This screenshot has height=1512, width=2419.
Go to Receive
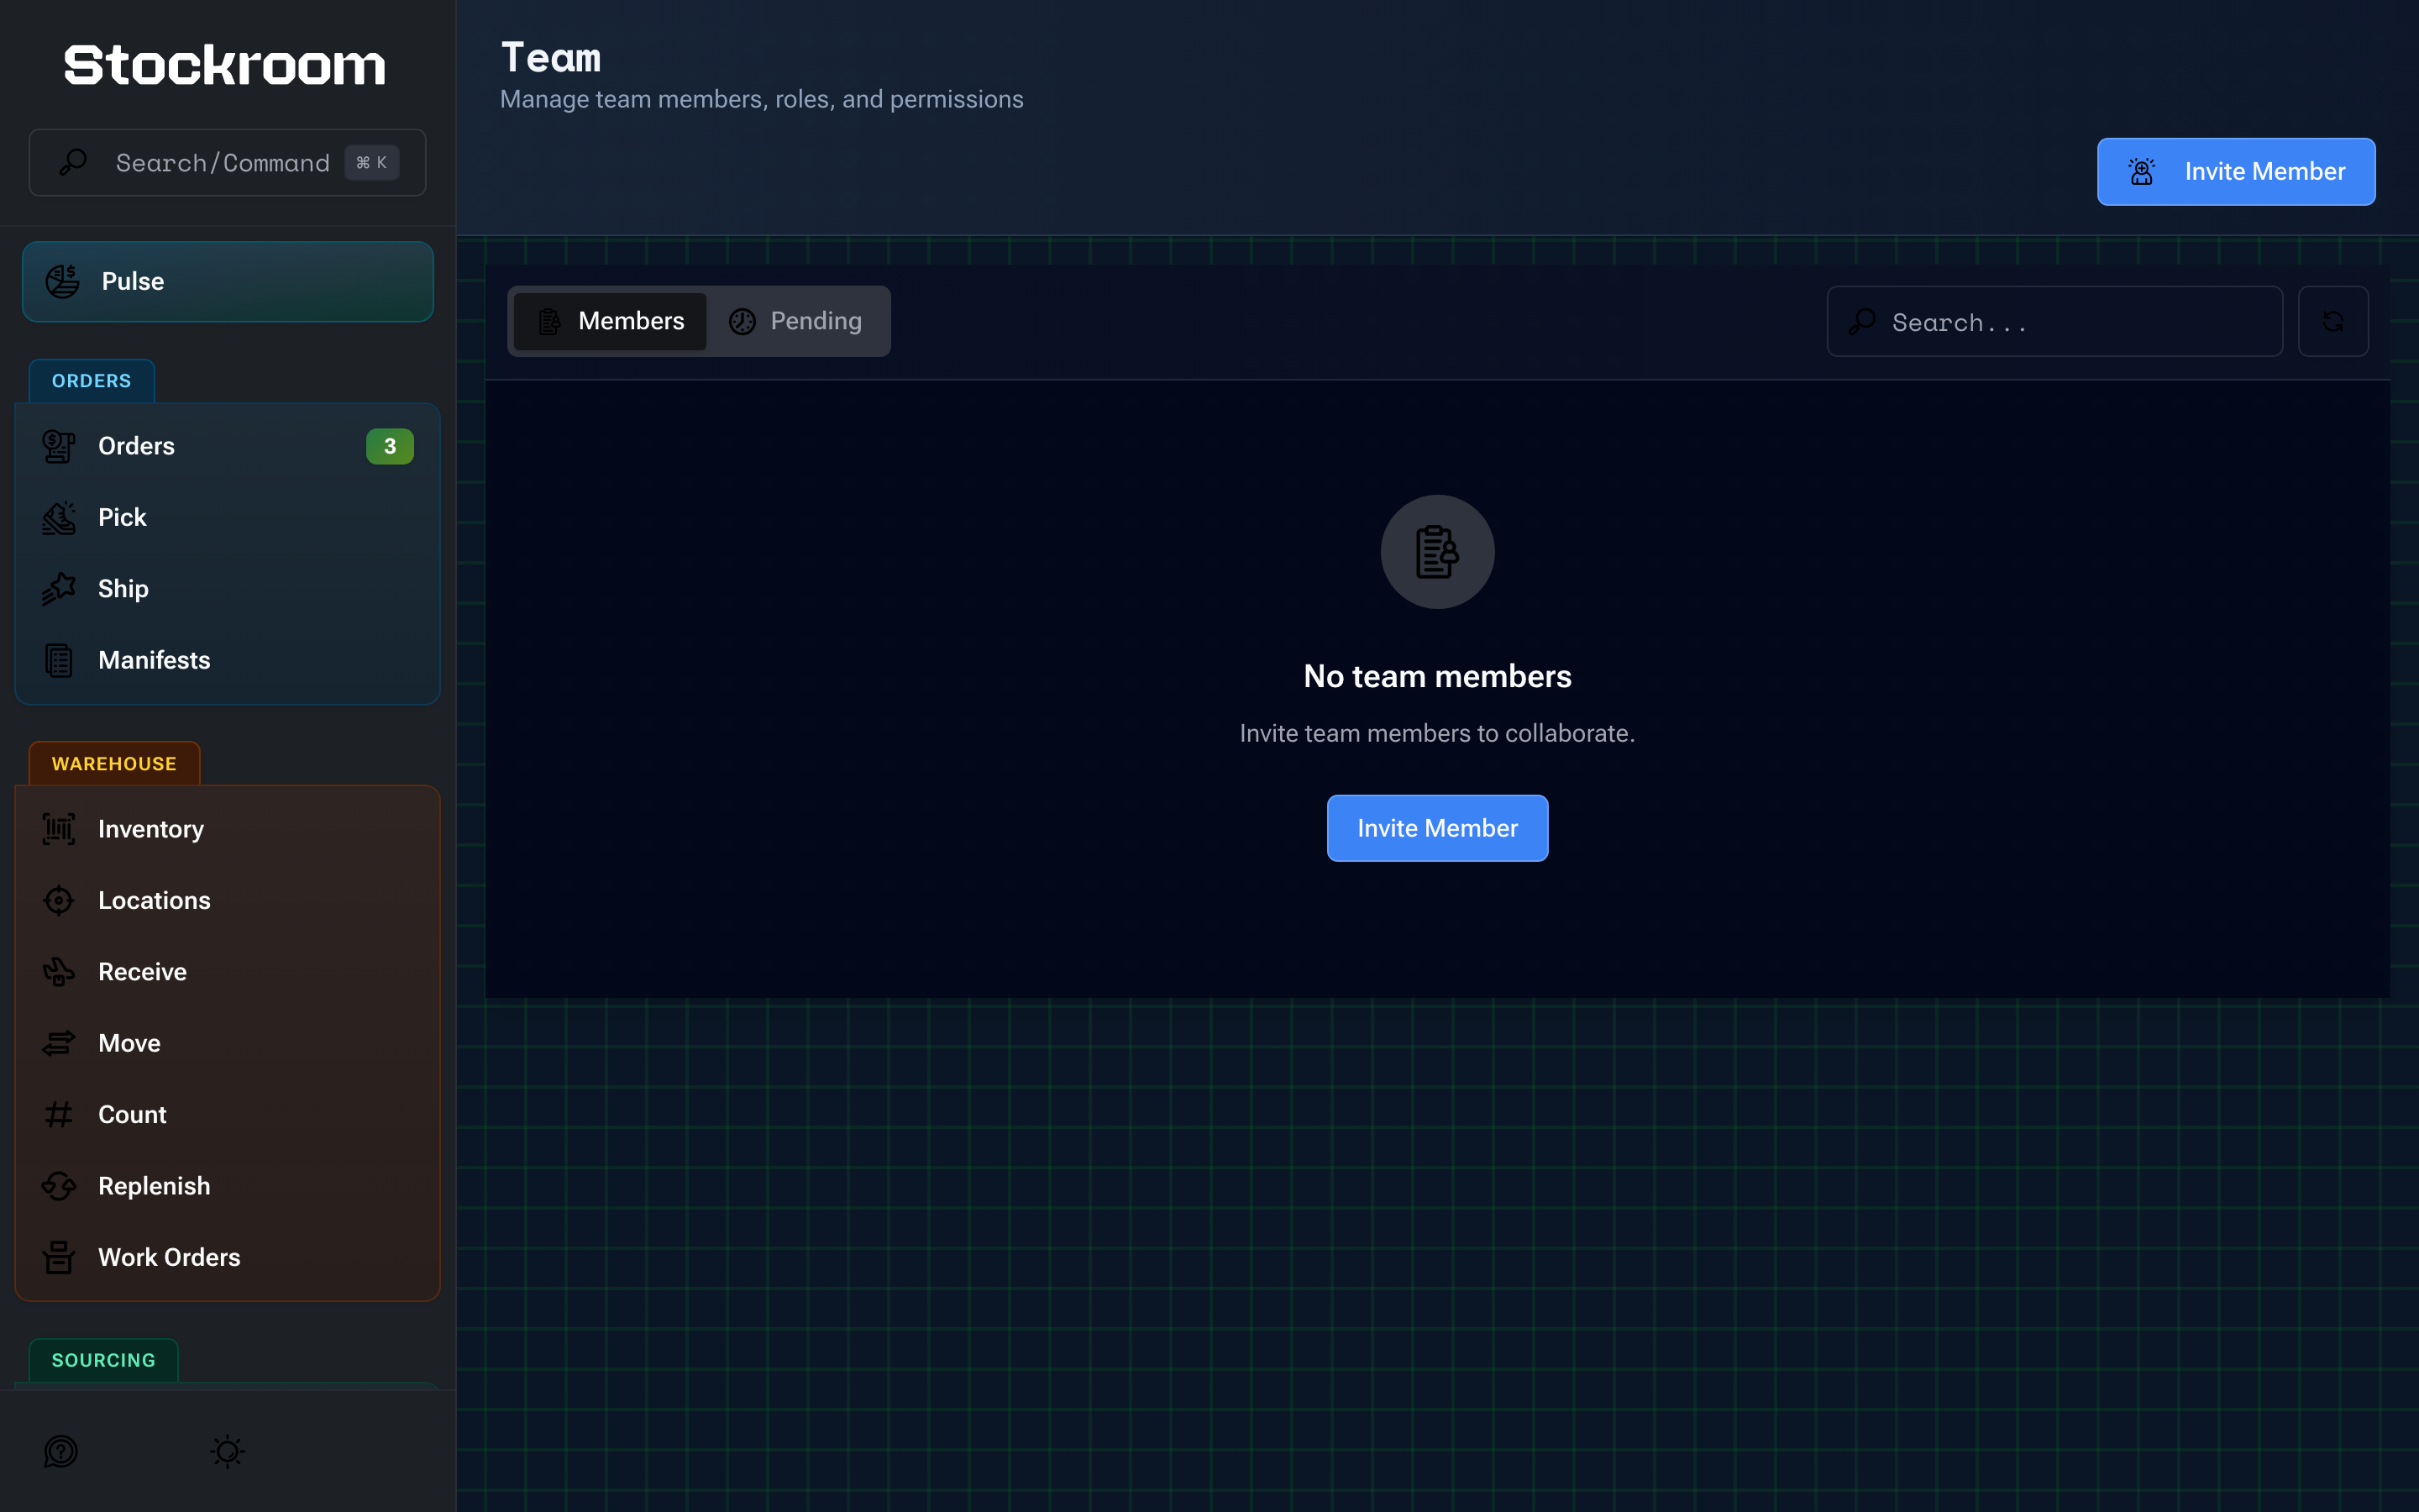click(228, 972)
